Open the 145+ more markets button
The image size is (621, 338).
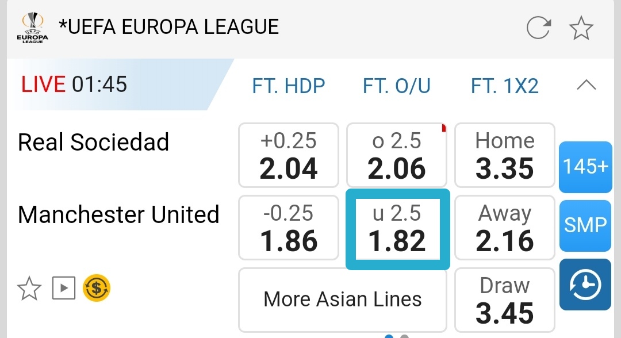(585, 167)
